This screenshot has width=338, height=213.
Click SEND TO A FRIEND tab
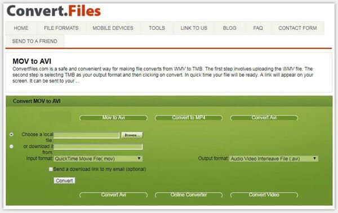35,41
